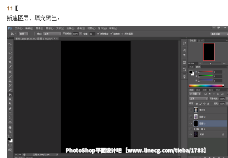The width and height of the screenshot is (228, 158).
Task: Select the Eyedropper tool
Action: pyautogui.click(x=10, y=67)
